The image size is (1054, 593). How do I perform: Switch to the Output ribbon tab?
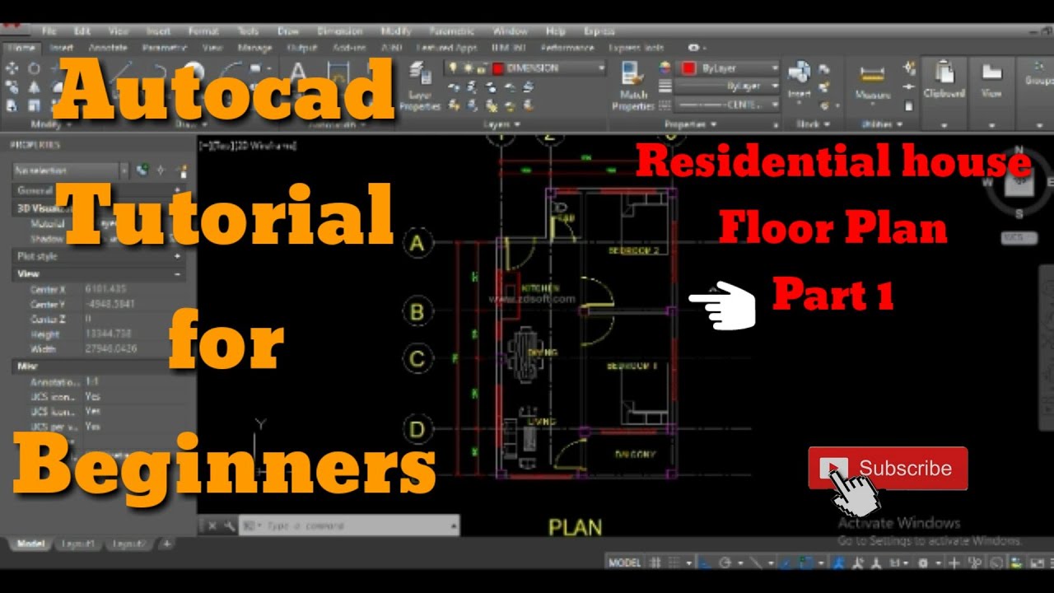click(302, 48)
